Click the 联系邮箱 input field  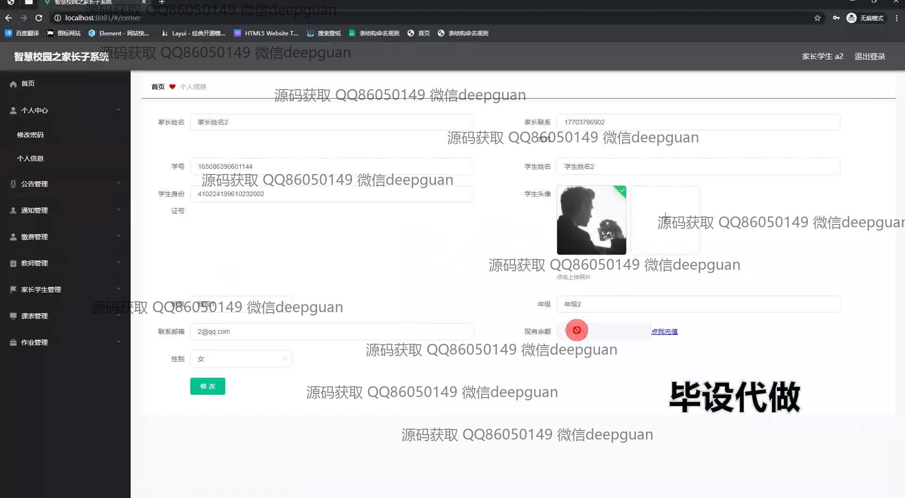(331, 332)
